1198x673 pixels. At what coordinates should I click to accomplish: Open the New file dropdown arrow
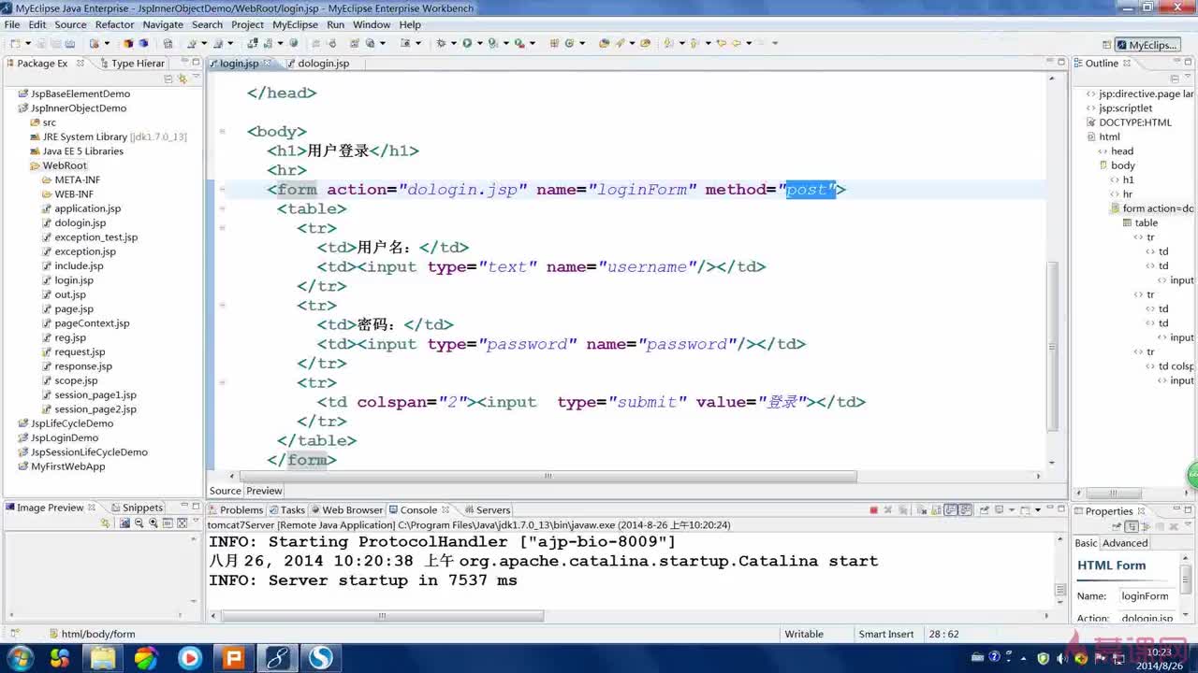(27, 43)
